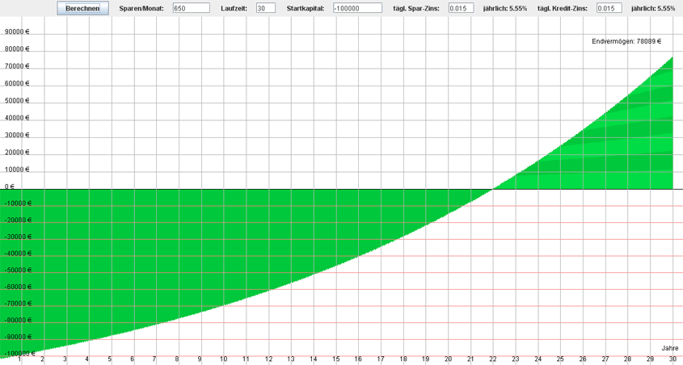
Task: Click the tägl. Kredit-Zins input box
Action: click(609, 8)
